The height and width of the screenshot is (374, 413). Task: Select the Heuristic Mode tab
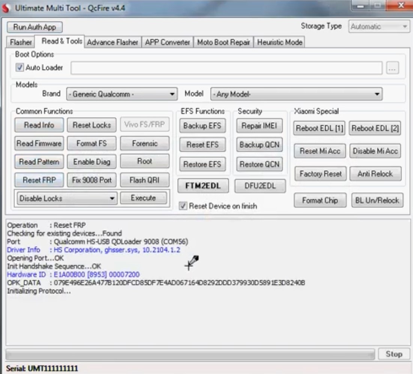pos(280,42)
